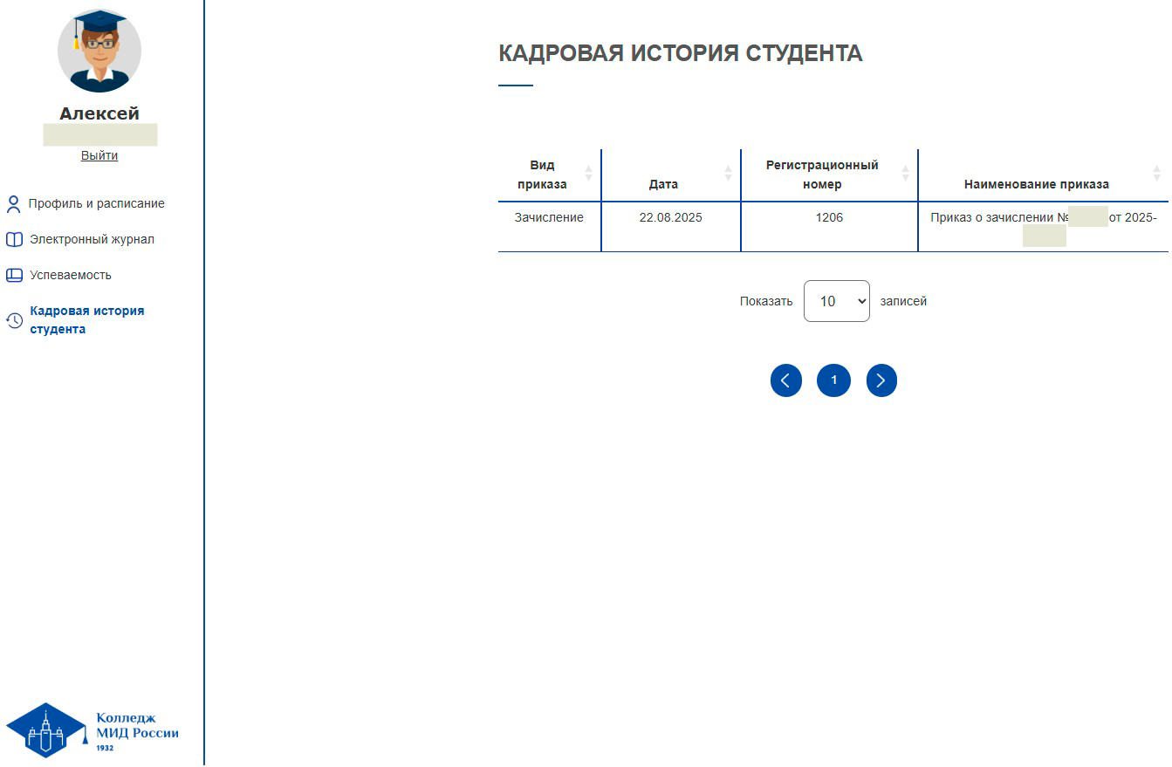Click the clock history icon in sidebar
This screenshot has width=1172, height=767.
pos(14,320)
